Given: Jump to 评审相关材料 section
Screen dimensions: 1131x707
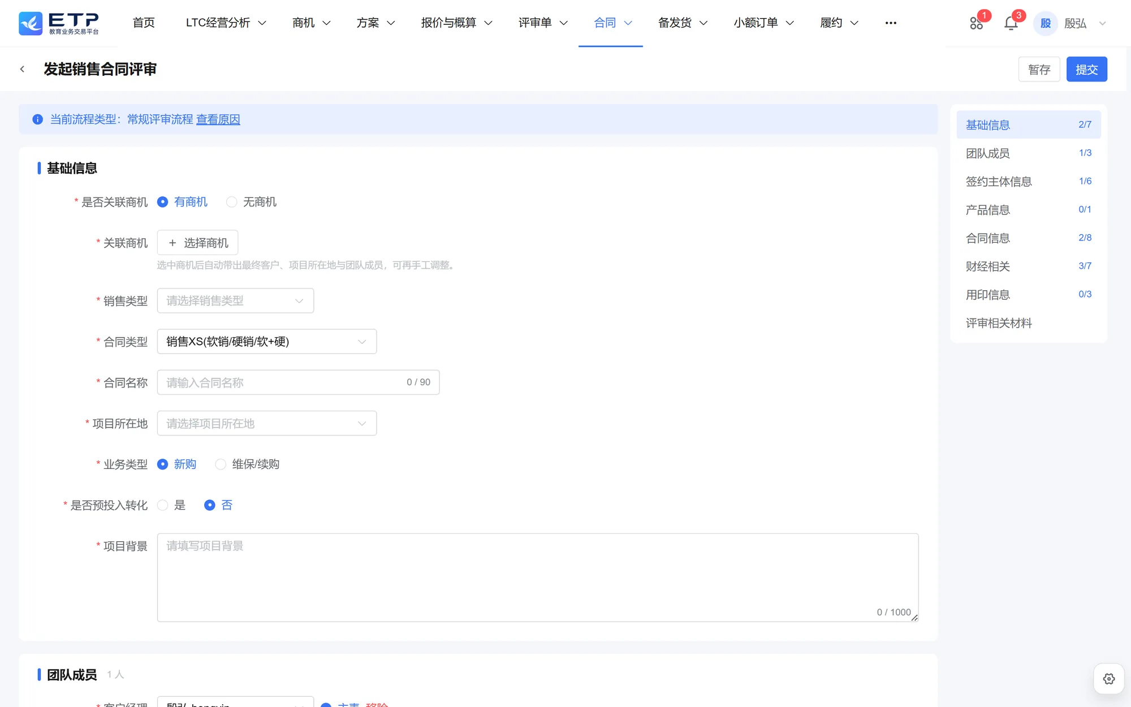Looking at the screenshot, I should coord(1029,323).
